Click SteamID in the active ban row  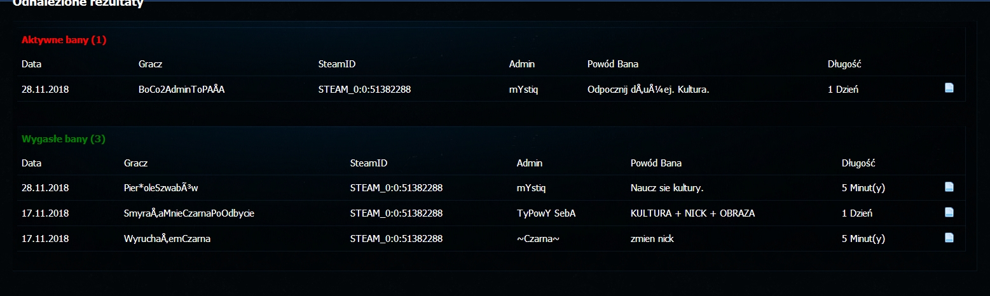(364, 90)
